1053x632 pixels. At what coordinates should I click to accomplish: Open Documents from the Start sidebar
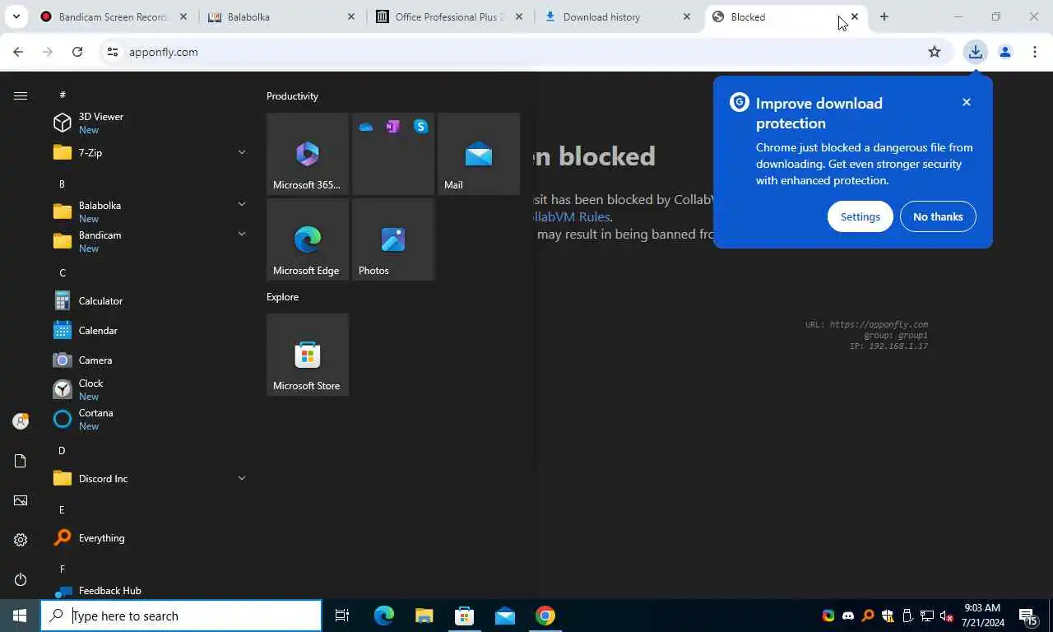(x=21, y=461)
